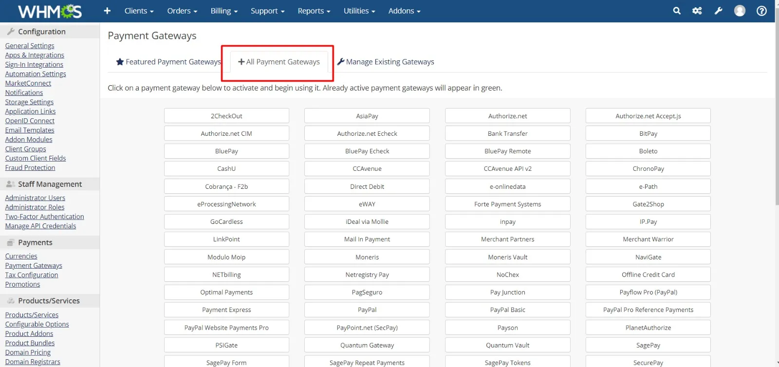Open the General Settings link
Image resolution: width=779 pixels, height=367 pixels.
coord(30,46)
